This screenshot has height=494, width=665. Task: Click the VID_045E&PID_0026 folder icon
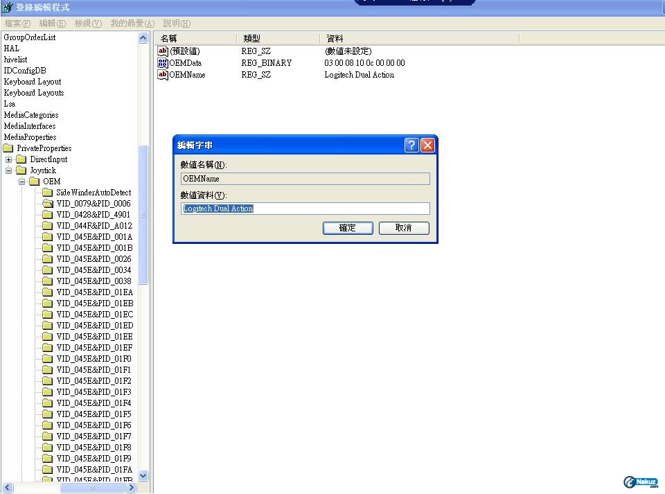[x=48, y=258]
